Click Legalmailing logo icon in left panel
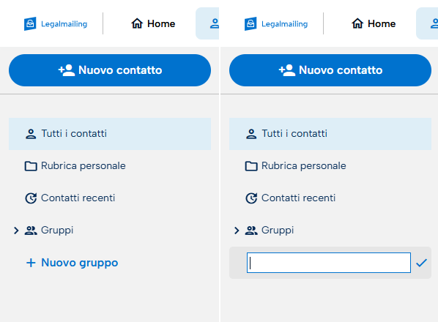 30,24
